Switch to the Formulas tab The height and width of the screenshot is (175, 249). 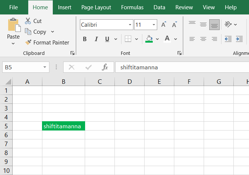point(132,7)
